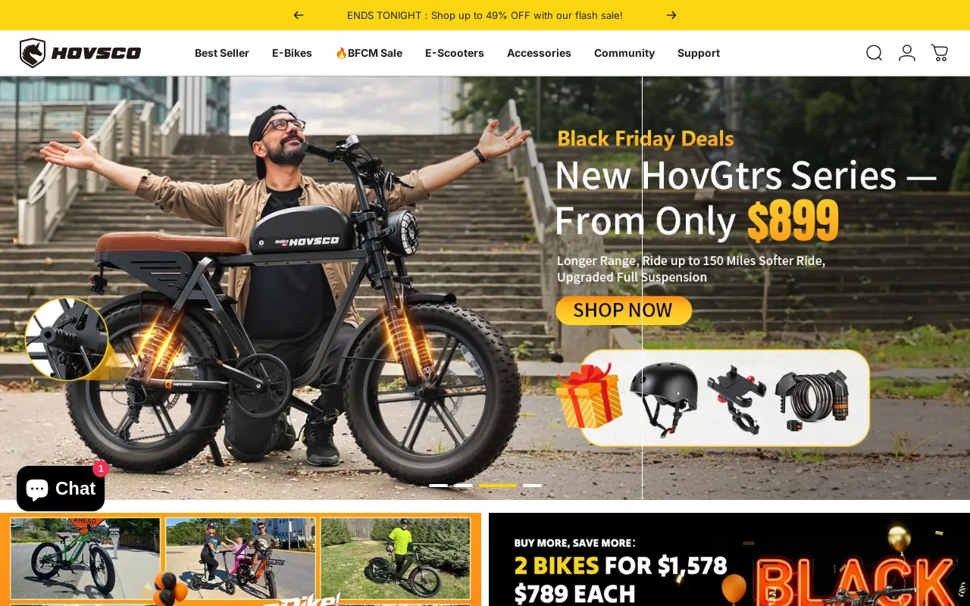
Task: Click the flash sale announcement text
Action: (485, 15)
